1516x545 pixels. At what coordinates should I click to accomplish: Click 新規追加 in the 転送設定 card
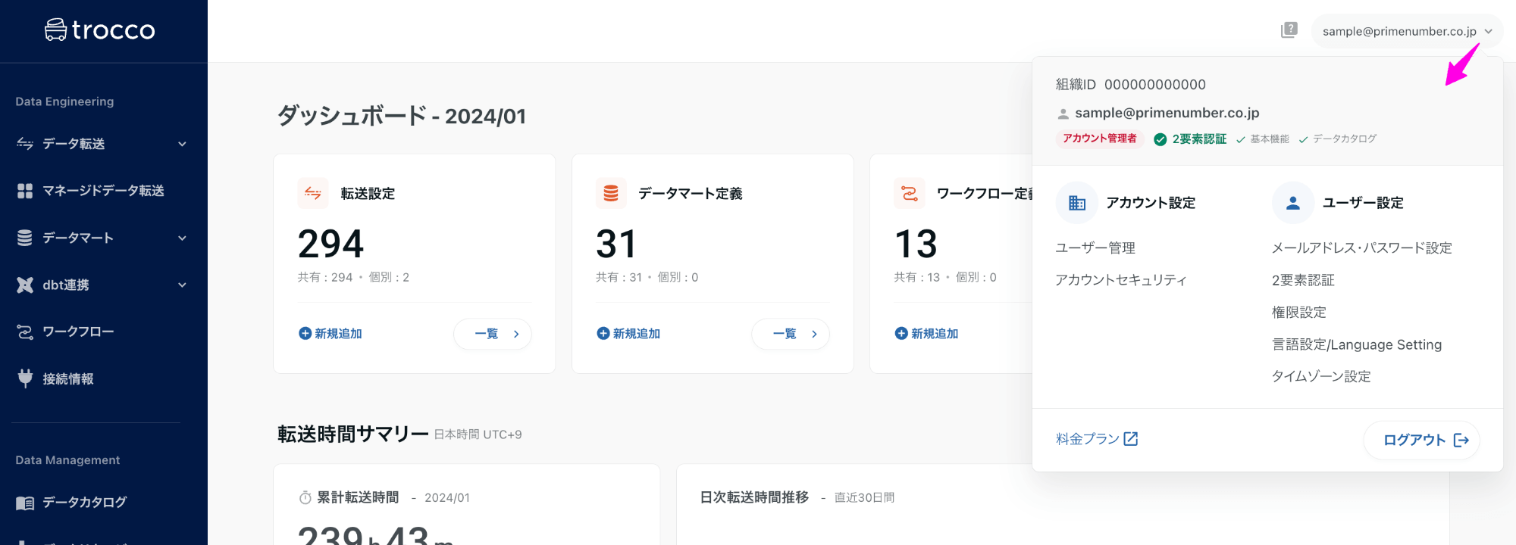(x=330, y=334)
